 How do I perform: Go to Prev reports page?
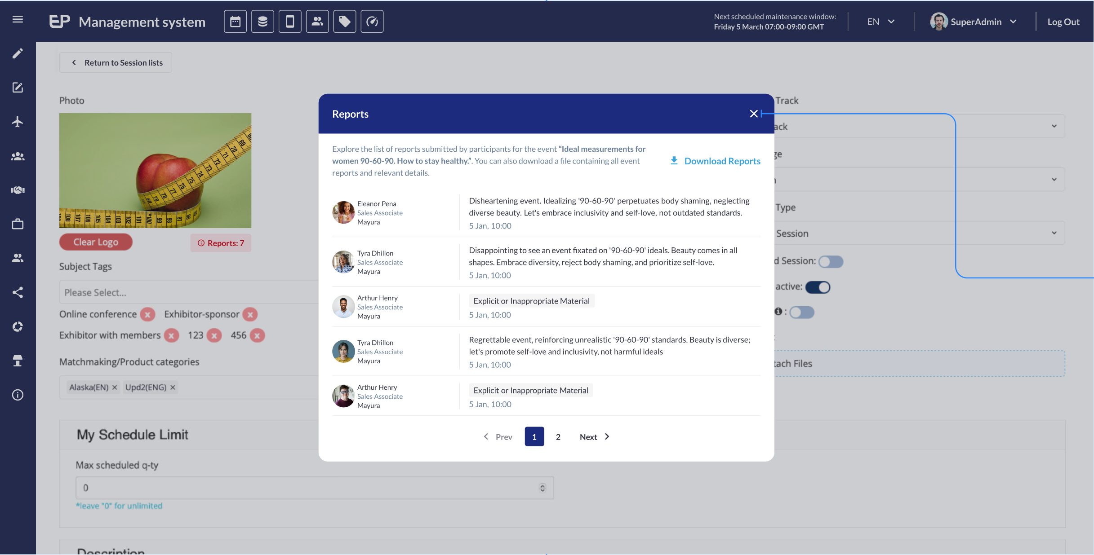[498, 436]
